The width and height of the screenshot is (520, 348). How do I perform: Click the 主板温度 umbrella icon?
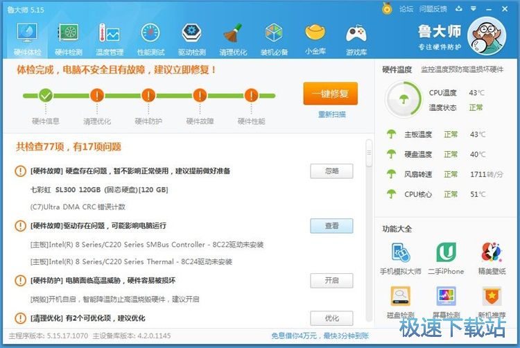[391, 134]
